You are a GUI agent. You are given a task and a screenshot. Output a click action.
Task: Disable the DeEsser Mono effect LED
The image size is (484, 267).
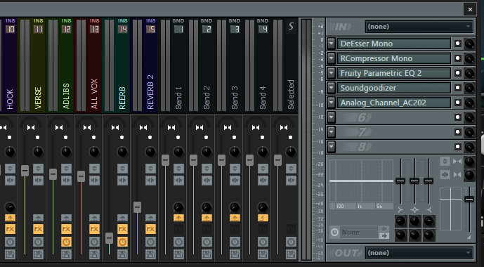[458, 44]
